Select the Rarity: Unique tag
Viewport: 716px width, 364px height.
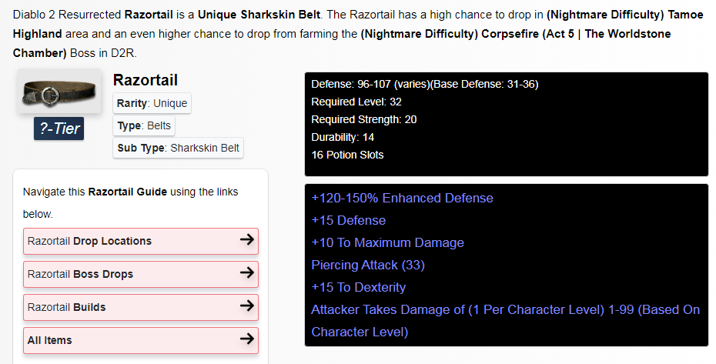click(152, 103)
